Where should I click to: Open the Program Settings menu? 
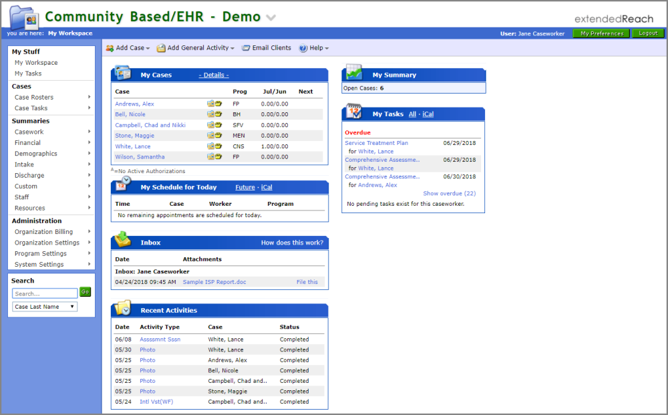[41, 253]
